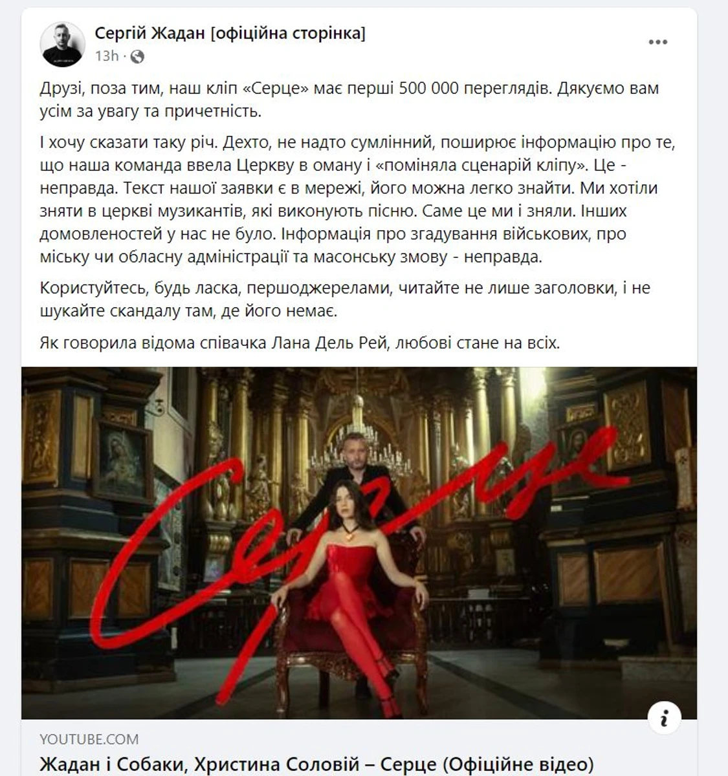Open the post options three-dot menu
Screen dimensions: 728x776
(x=657, y=43)
